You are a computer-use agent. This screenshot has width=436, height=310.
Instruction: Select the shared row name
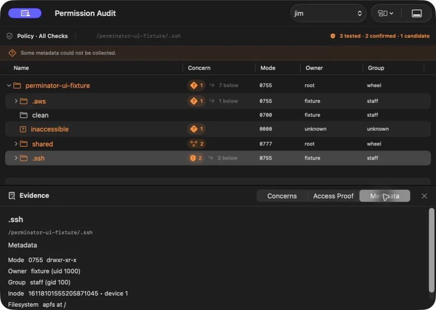(x=42, y=144)
